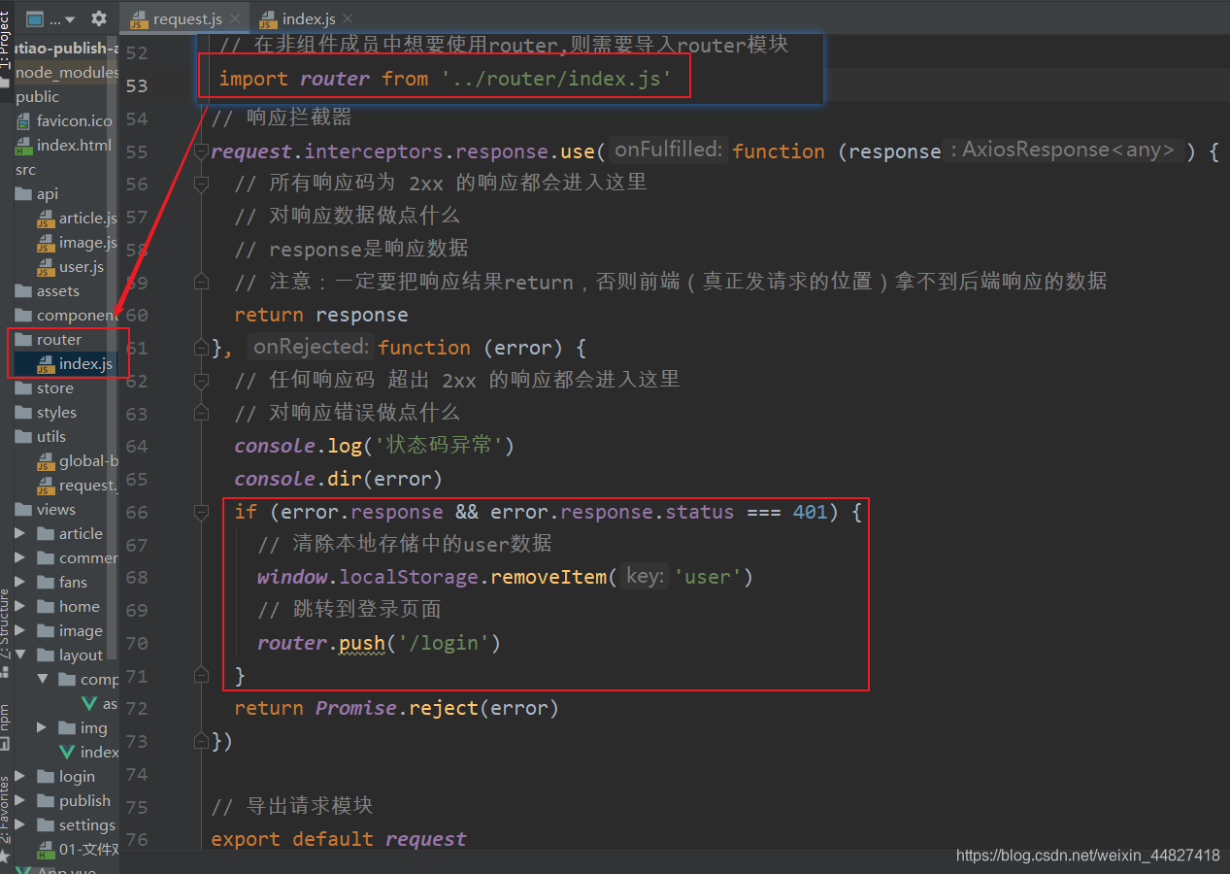Viewport: 1230px width, 874px height.
Task: Expand the publish folder arrow
Action: pos(19,800)
